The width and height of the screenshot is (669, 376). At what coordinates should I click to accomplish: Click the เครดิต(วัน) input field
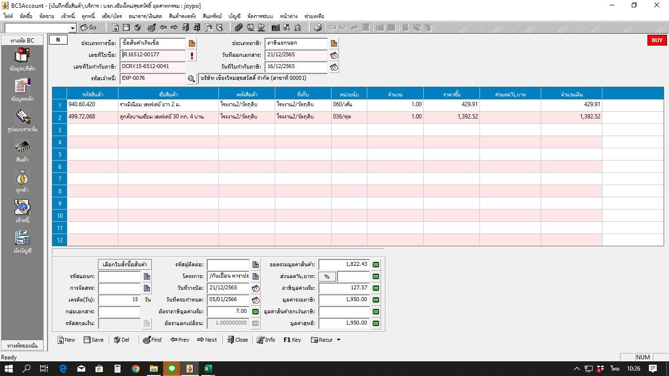tap(119, 300)
